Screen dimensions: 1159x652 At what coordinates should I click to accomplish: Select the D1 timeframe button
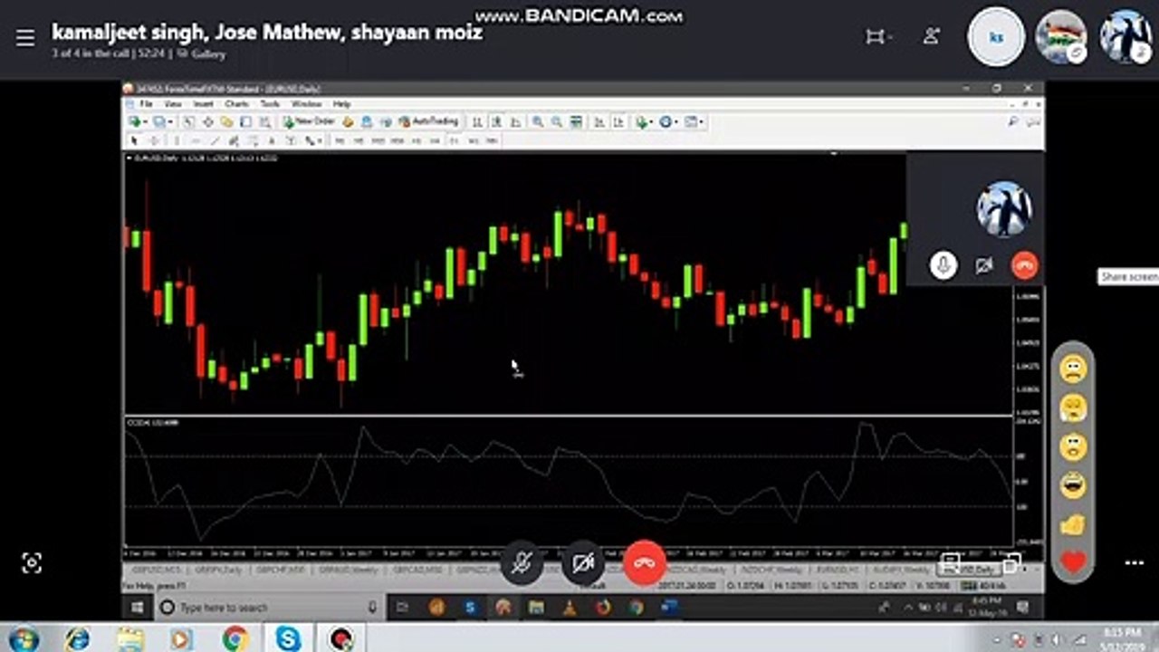[454, 141]
